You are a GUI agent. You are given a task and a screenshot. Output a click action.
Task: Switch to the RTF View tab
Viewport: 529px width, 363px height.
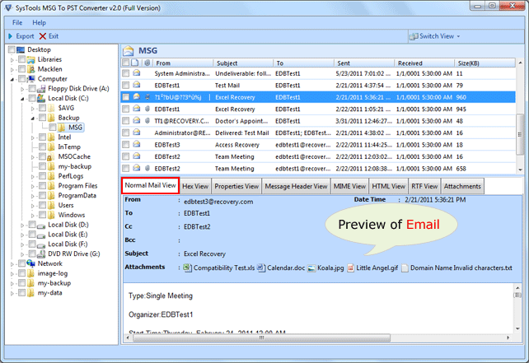424,186
